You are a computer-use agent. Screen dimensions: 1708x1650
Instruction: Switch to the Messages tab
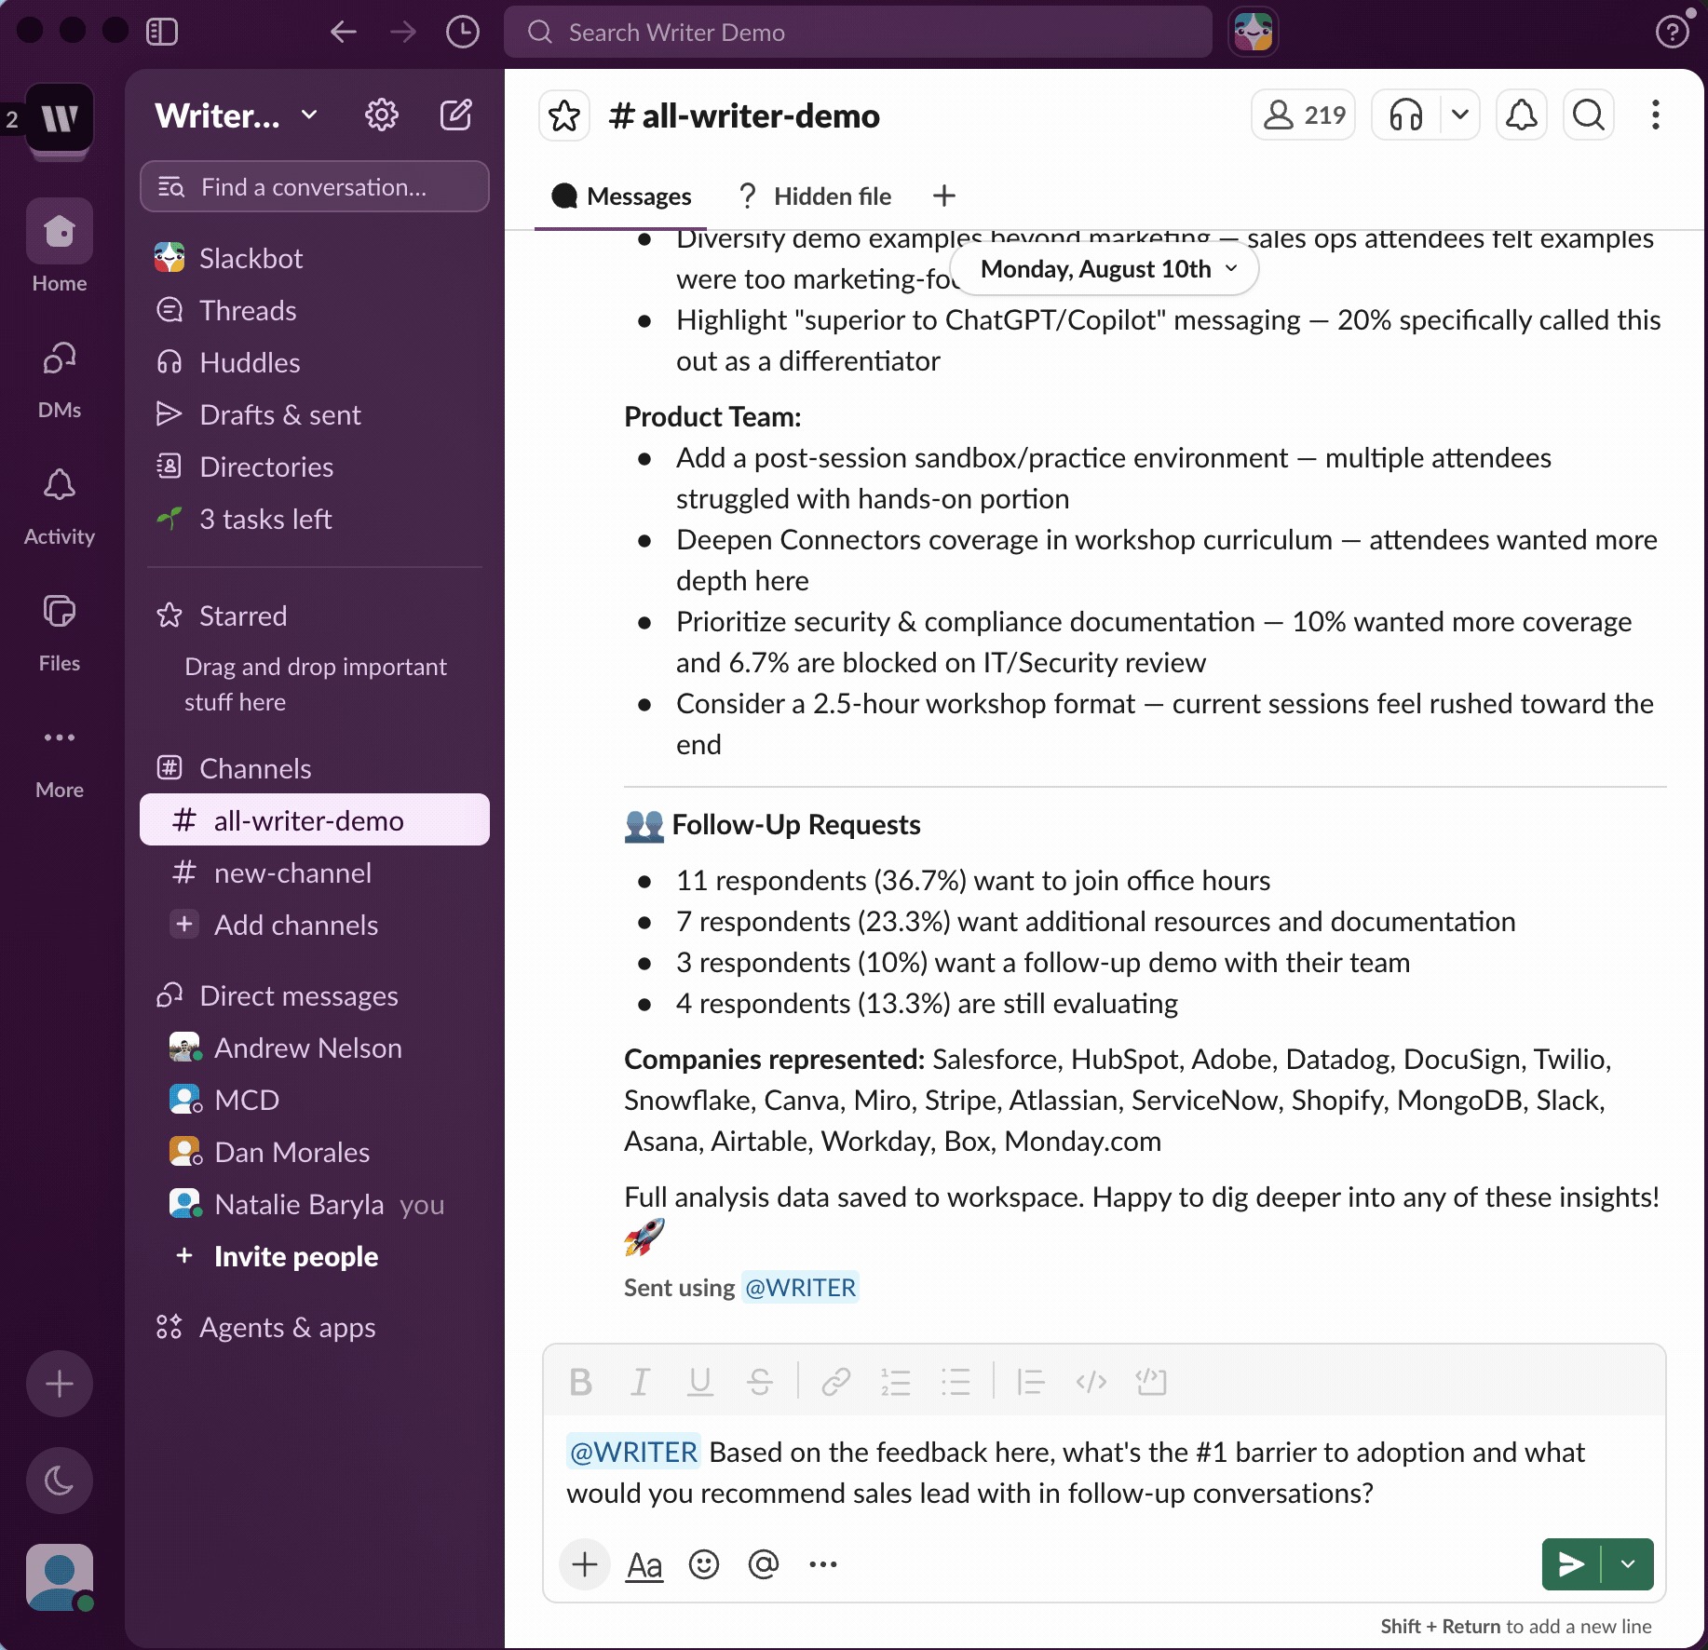tap(621, 196)
